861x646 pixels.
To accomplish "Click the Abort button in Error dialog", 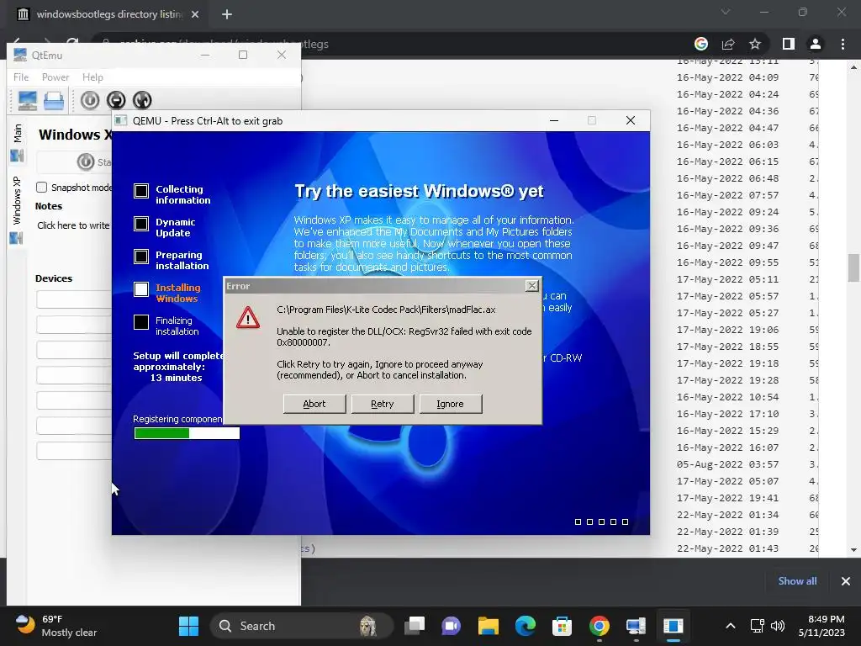I will tap(314, 404).
